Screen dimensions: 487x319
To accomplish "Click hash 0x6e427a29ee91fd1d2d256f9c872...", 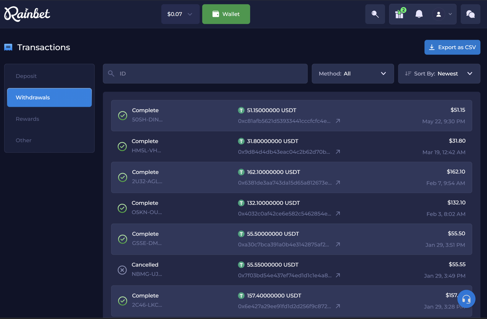I will [x=285, y=306].
